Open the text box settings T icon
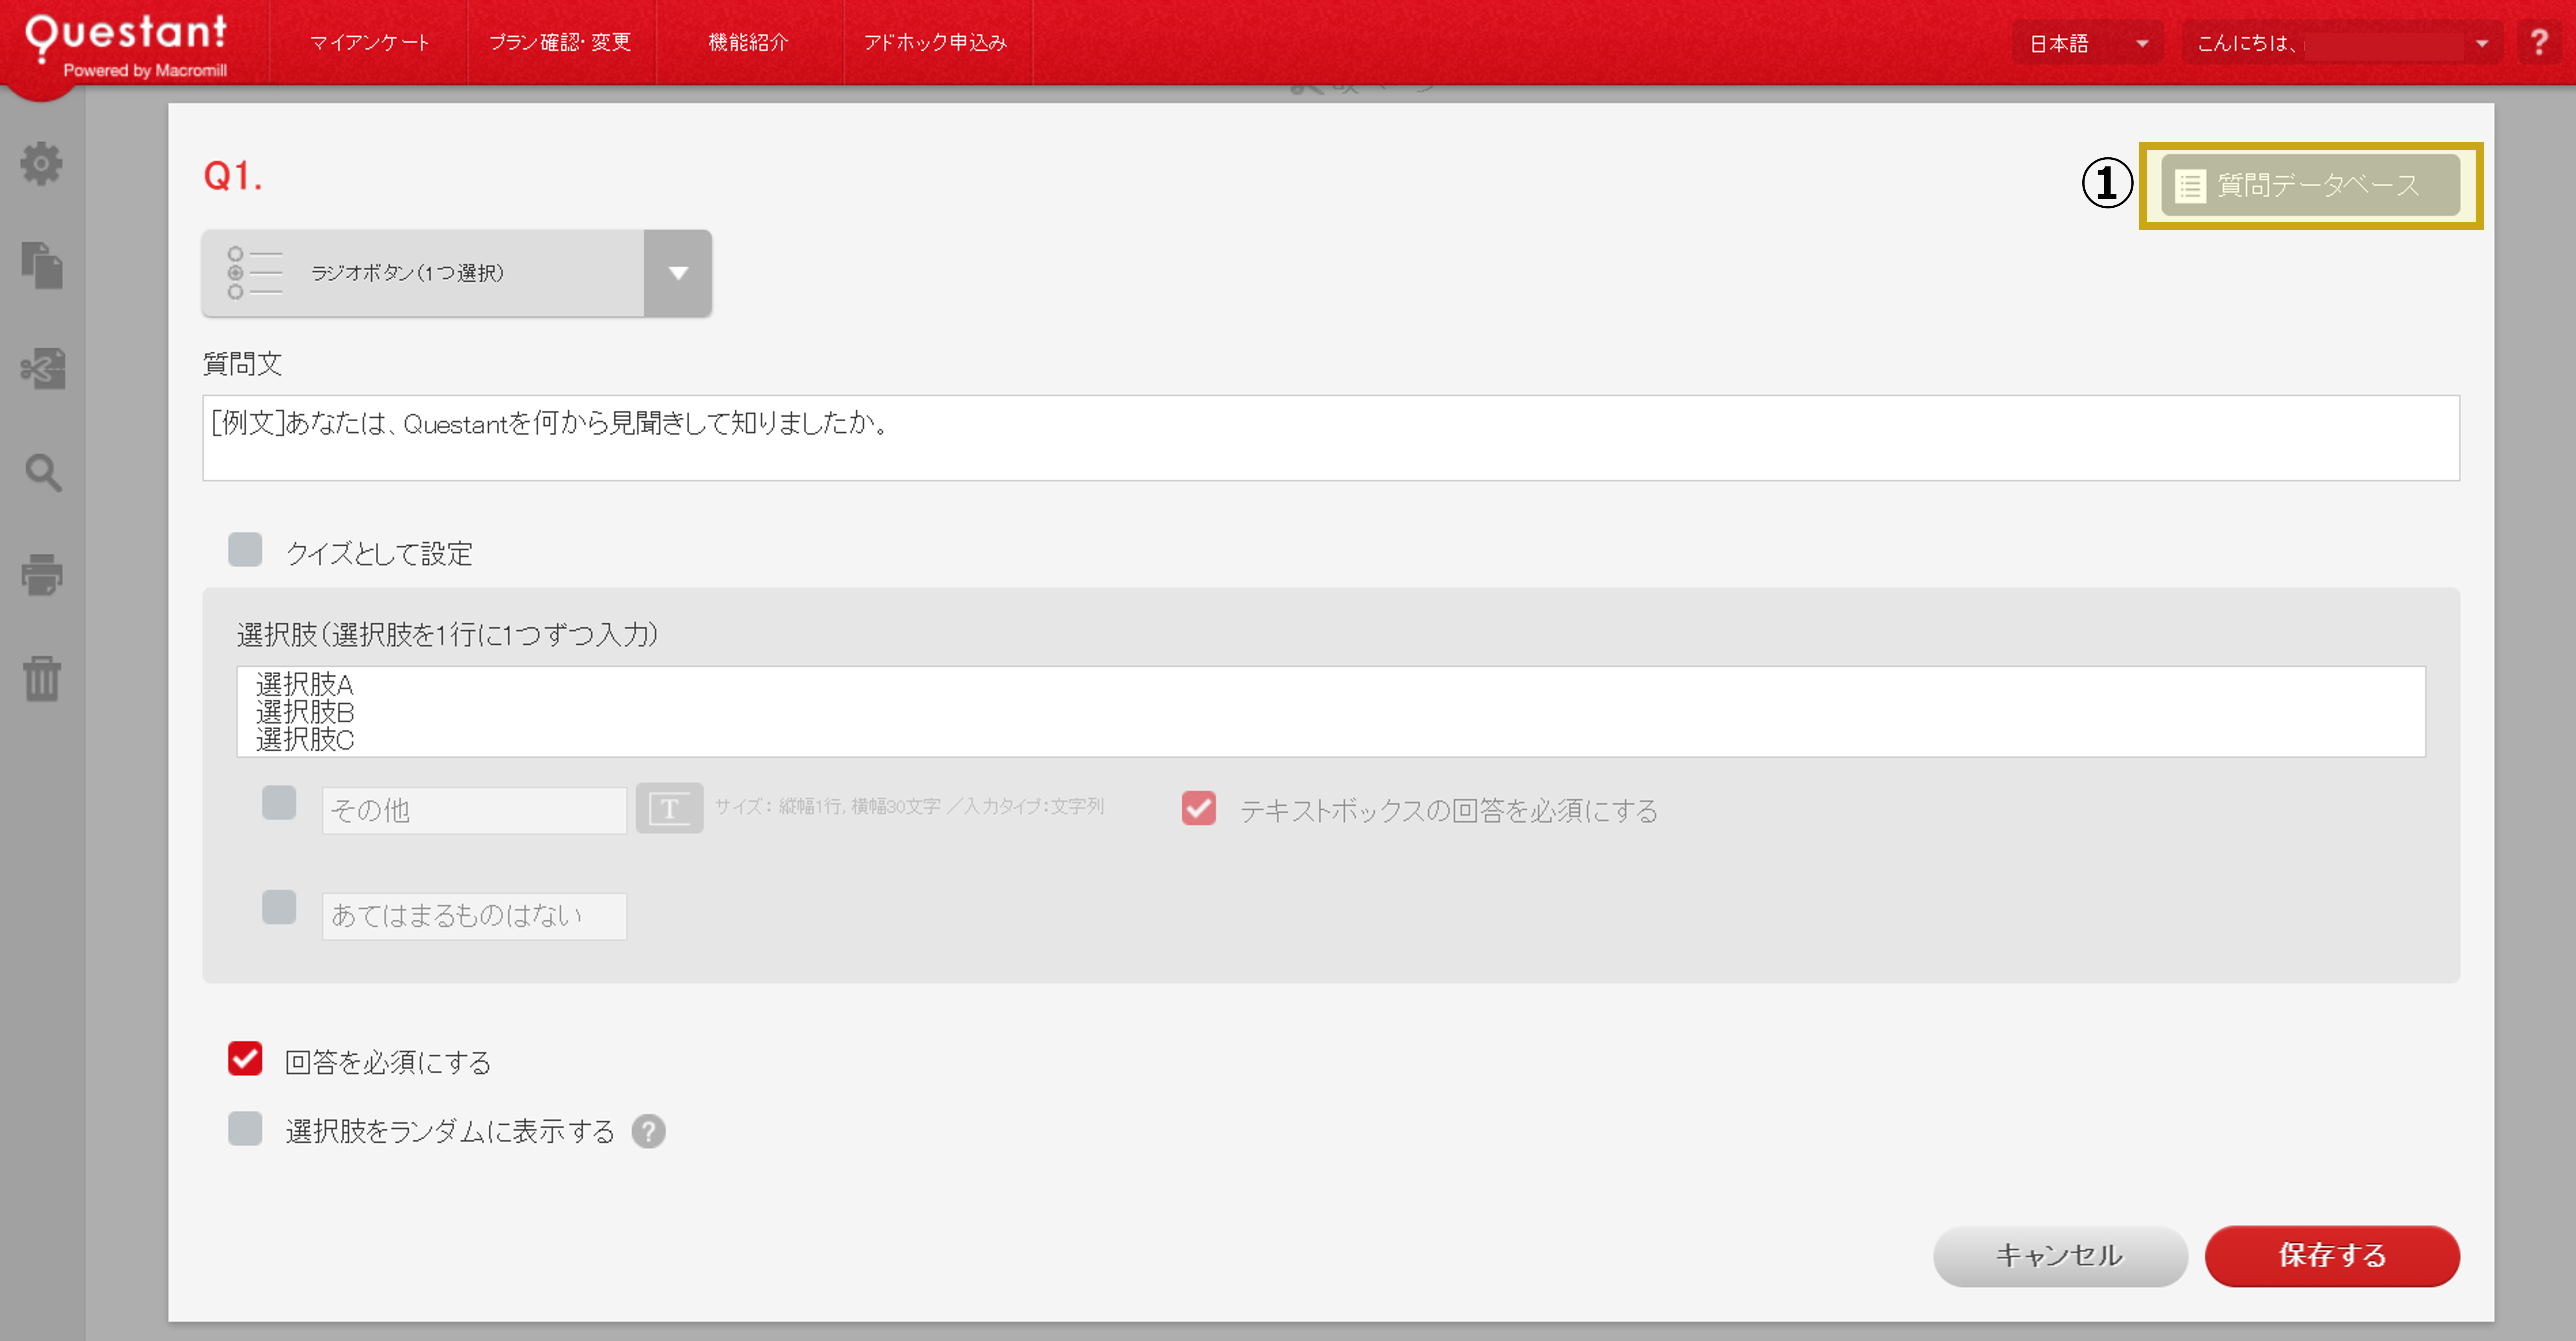Image resolution: width=2576 pixels, height=1341 pixels. point(669,808)
